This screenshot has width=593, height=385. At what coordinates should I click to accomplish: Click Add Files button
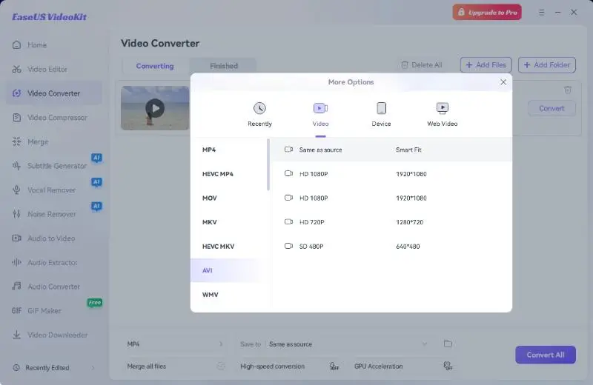click(486, 65)
